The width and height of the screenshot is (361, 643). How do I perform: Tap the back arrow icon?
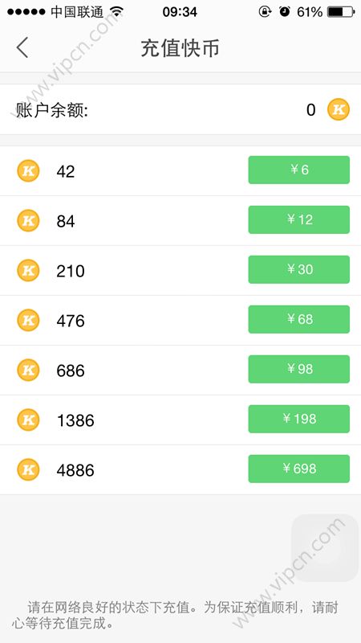click(x=22, y=47)
